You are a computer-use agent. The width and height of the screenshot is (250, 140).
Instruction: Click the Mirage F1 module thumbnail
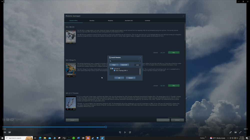point(71,70)
